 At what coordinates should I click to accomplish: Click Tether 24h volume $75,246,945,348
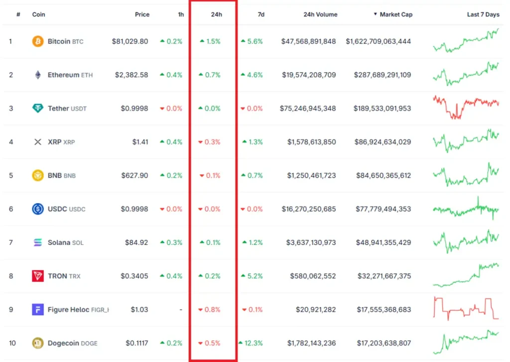tap(308, 109)
